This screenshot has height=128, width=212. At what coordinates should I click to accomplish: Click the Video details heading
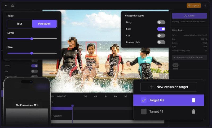pyautogui.click(x=178, y=30)
